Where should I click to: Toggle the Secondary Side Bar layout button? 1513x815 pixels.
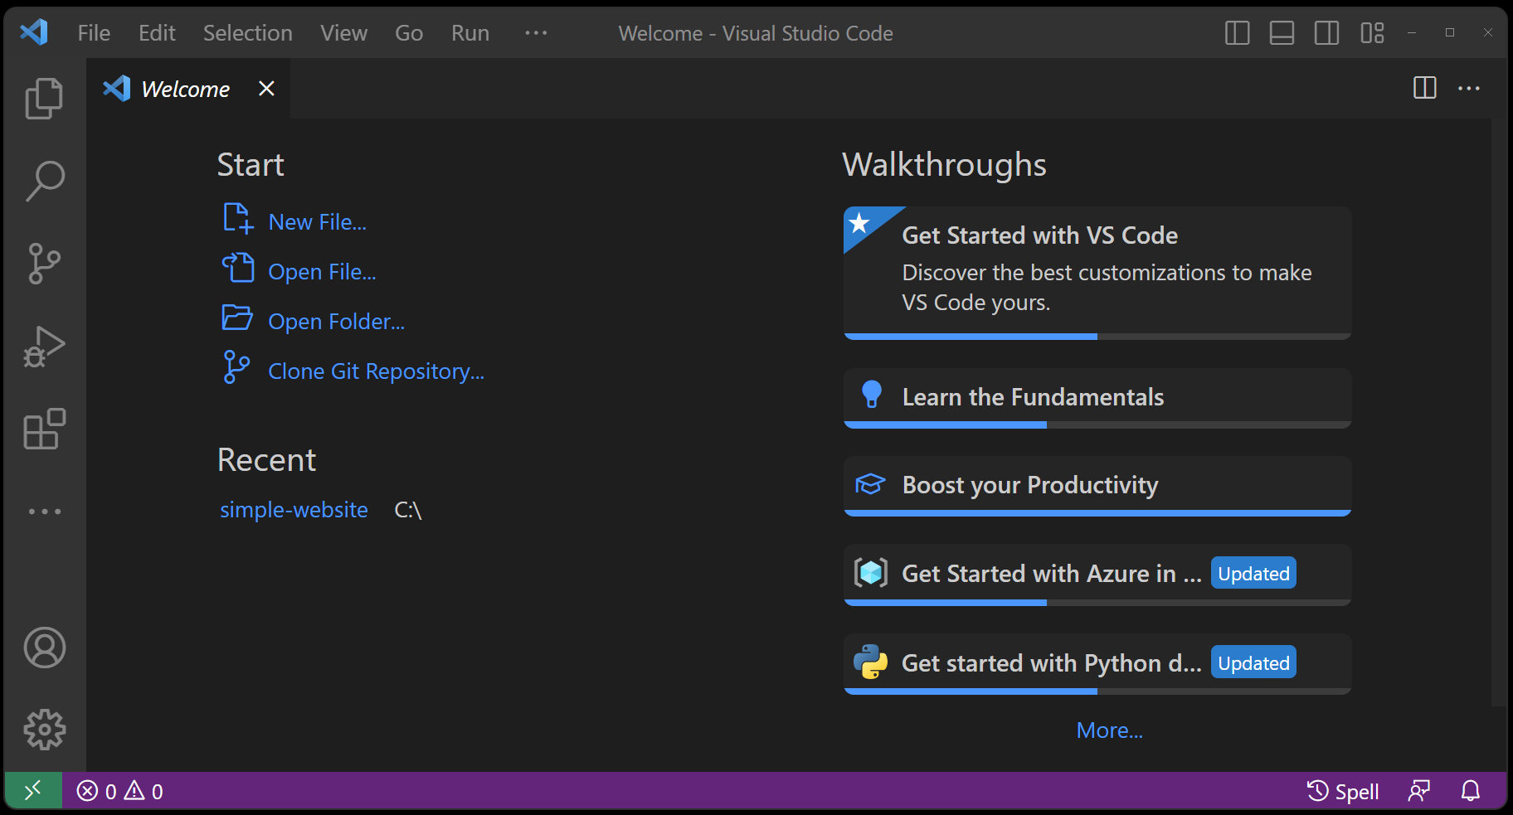tap(1326, 33)
